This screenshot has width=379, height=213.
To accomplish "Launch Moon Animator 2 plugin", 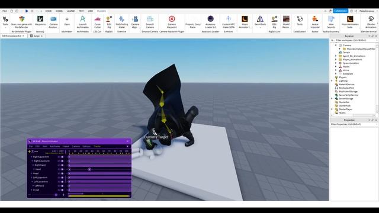I will point(245,22).
